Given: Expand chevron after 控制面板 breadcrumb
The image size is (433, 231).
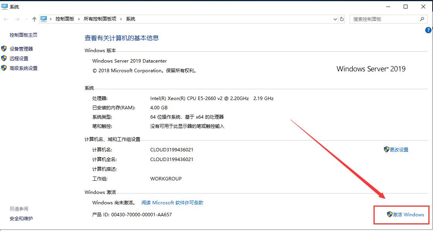Looking at the screenshot, I should point(79,19).
